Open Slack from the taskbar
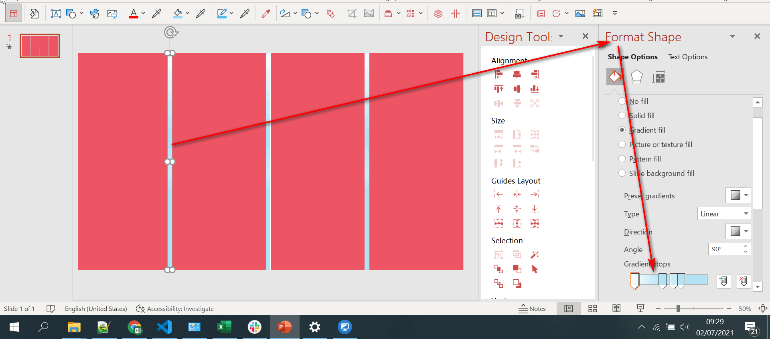This screenshot has height=339, width=770. click(254, 327)
